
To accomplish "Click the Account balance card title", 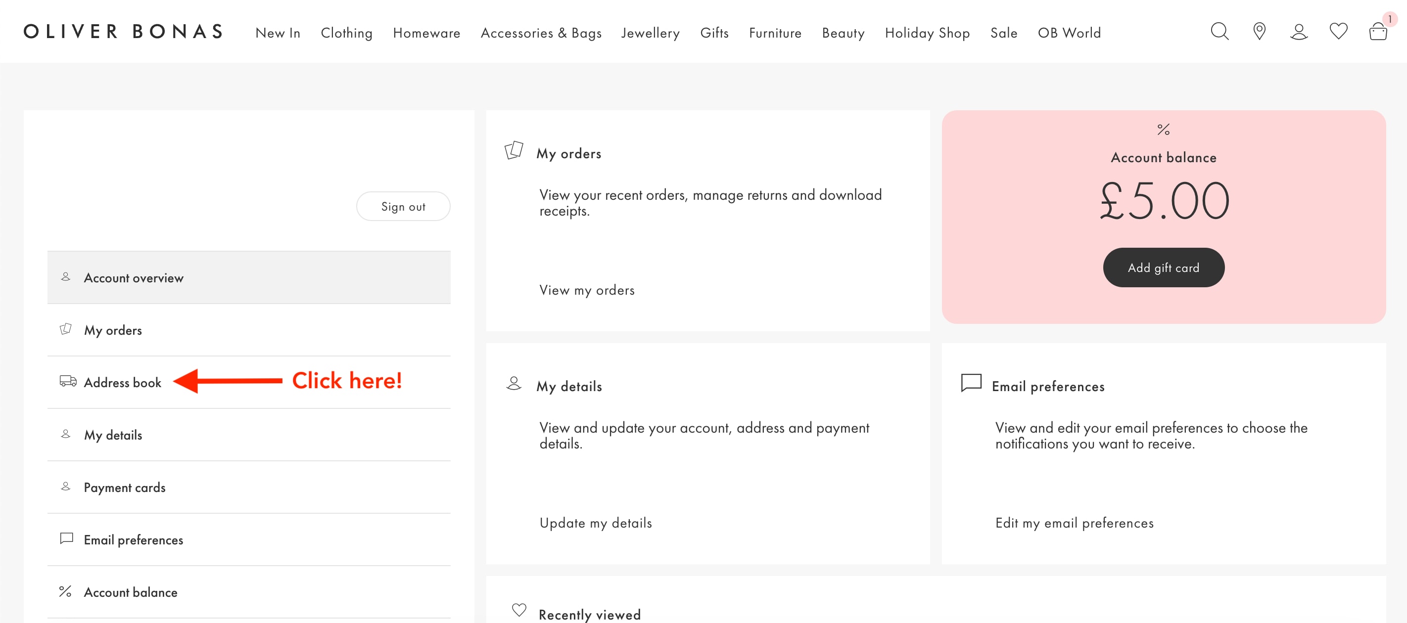I will pyautogui.click(x=1164, y=157).
